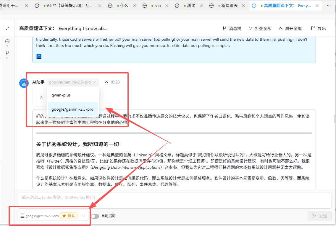Close the 系统提示词 tab
The height and width of the screenshot is (226, 336).
(x=100, y=6)
